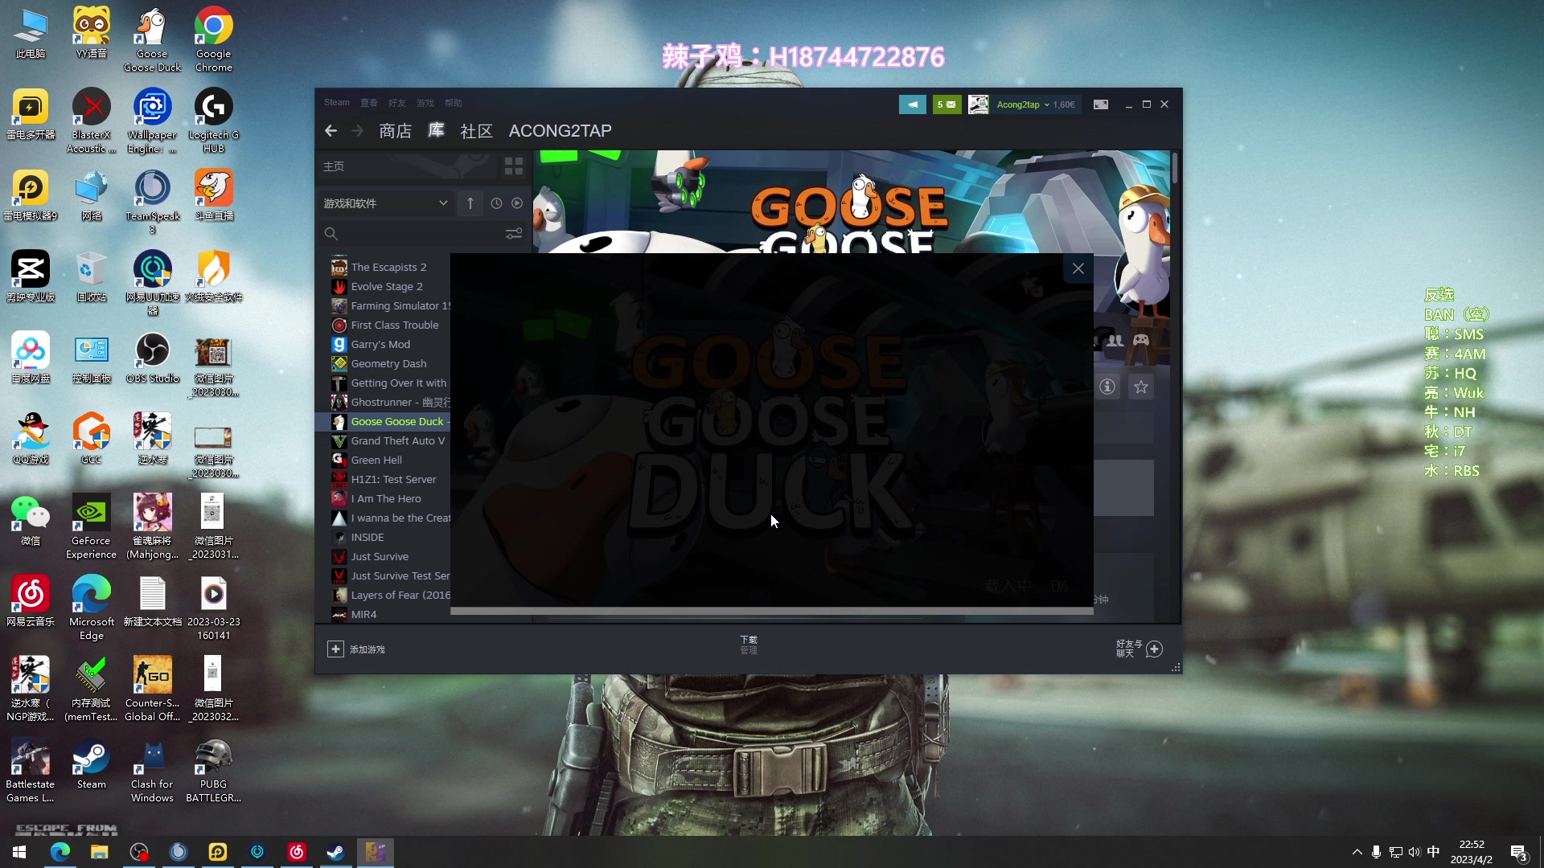This screenshot has width=1544, height=868.
Task: Go back with Steam's back arrow
Action: tap(331, 131)
